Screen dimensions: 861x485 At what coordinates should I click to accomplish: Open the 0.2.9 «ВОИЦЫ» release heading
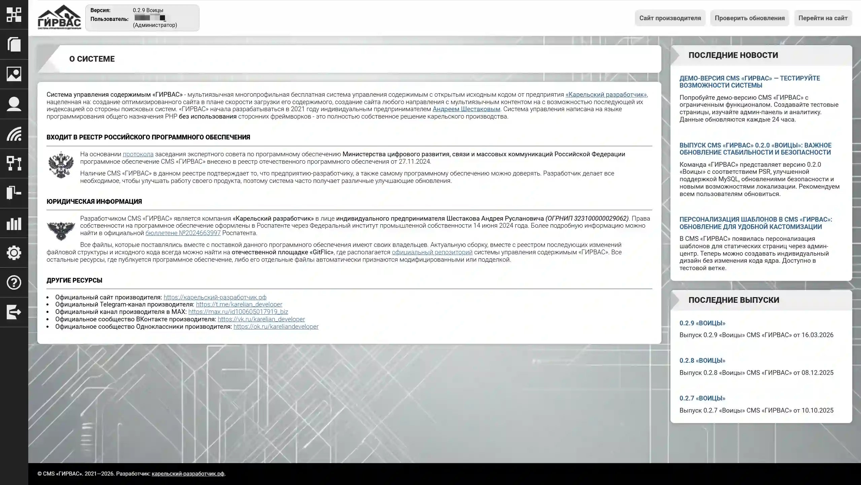702,323
